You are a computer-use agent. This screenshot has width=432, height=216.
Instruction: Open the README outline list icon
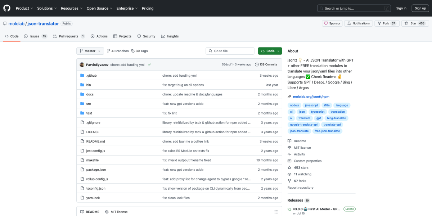(x=276, y=212)
